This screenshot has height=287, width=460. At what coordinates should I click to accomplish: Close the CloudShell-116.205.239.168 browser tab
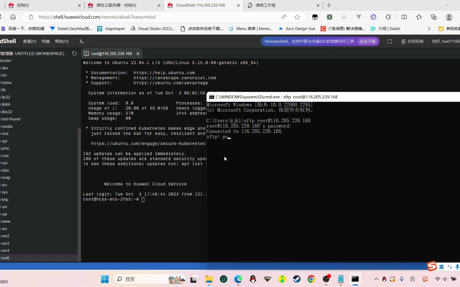click(x=238, y=5)
